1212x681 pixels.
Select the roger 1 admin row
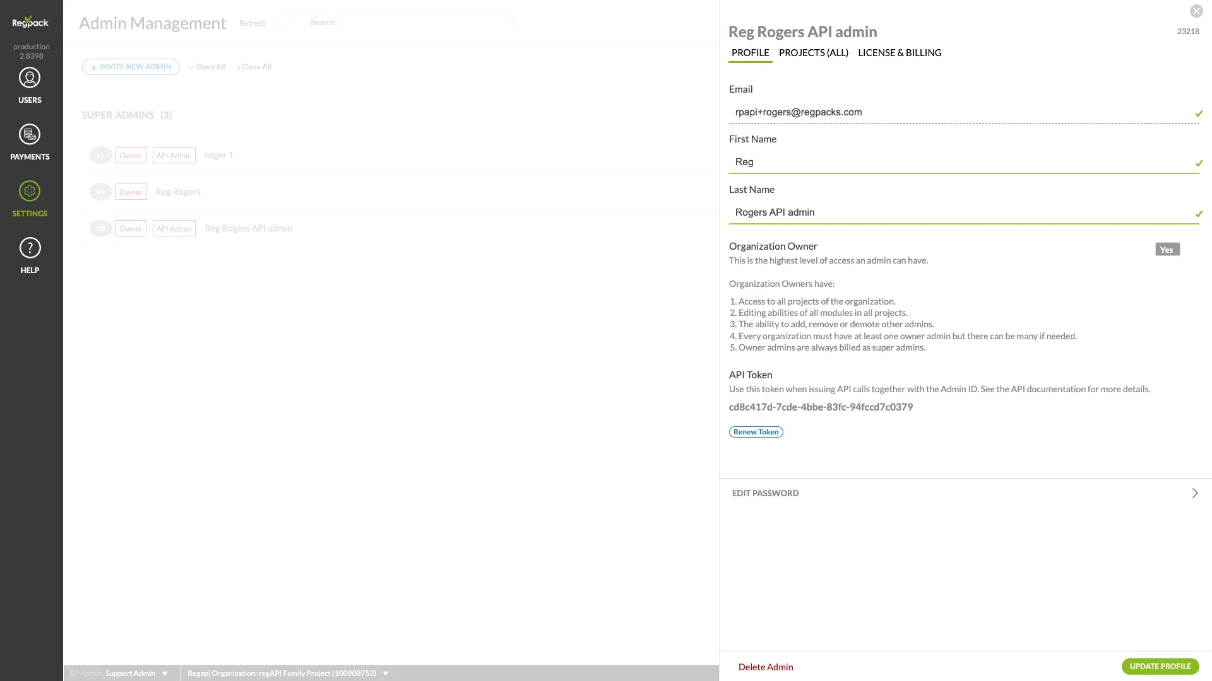click(401, 155)
